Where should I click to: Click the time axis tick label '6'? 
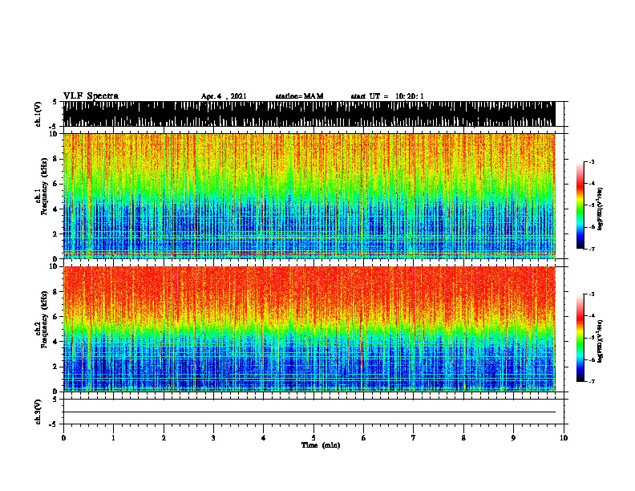click(363, 437)
